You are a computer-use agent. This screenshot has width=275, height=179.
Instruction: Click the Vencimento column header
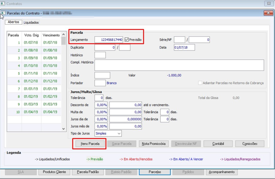coord(51,35)
